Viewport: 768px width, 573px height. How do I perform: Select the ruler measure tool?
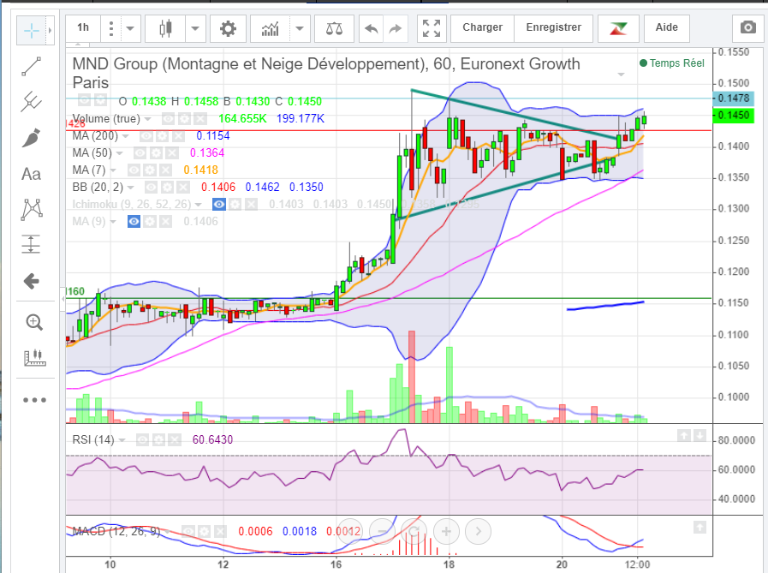[33, 358]
